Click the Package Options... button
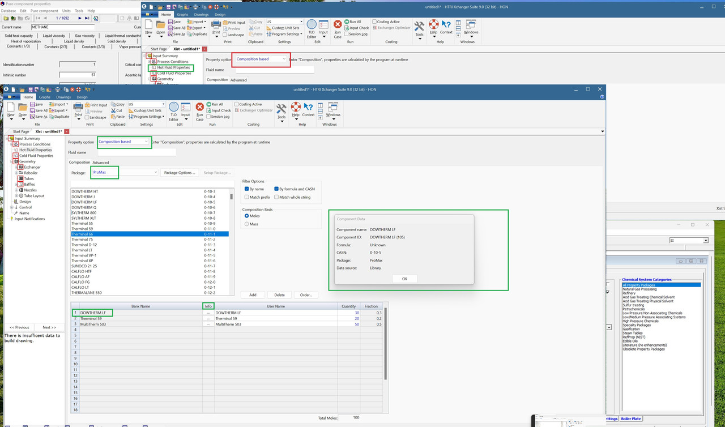The width and height of the screenshot is (725, 427). coord(180,173)
